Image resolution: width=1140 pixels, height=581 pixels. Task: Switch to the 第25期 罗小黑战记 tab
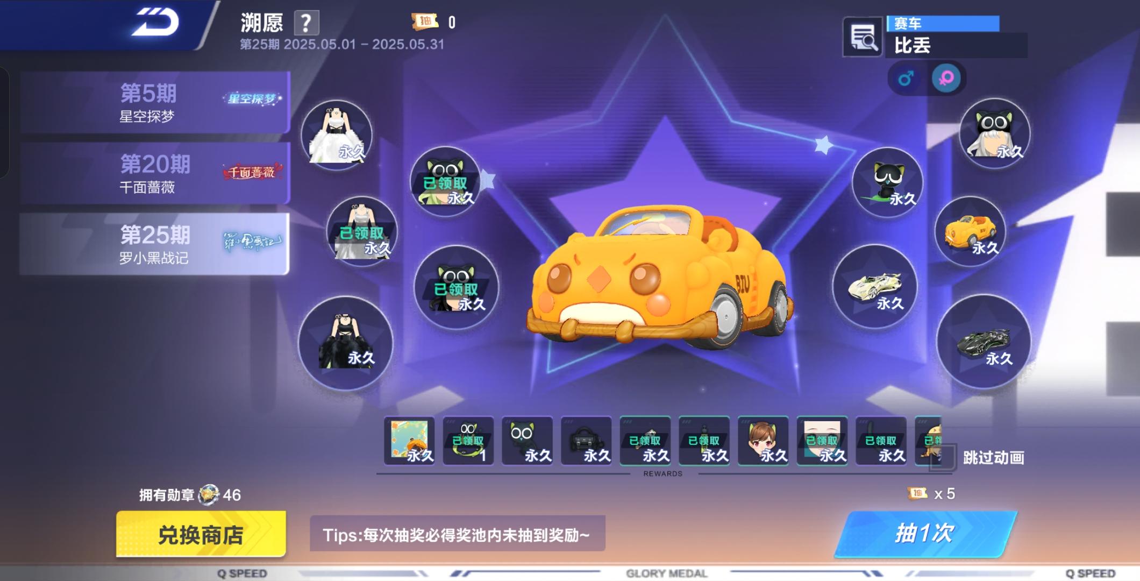coord(154,244)
